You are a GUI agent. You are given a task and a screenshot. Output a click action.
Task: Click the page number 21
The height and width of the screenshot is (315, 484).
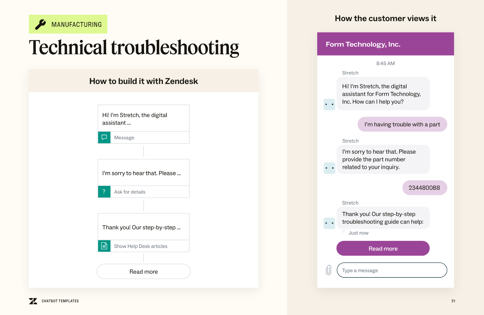453,301
